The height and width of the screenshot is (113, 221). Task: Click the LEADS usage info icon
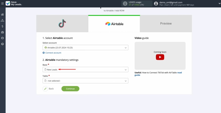[x=125, y=4]
